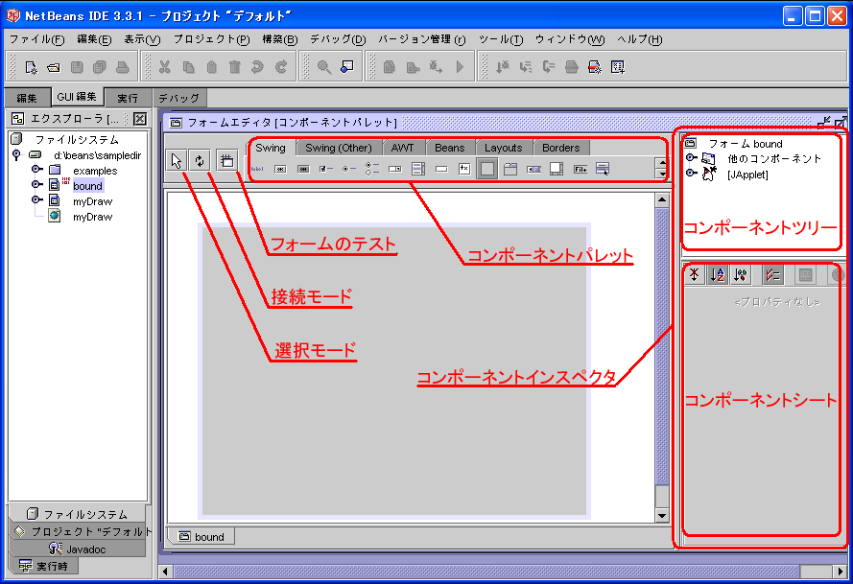The height and width of the screenshot is (584, 853).
Task: Select フォーム bound in component tree
Action: tap(746, 144)
